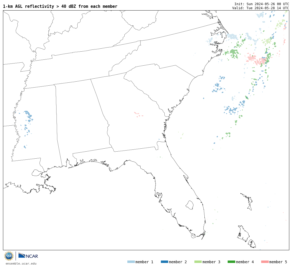Click the "member 1" legend label
The image size is (292, 267).
click(x=144, y=262)
